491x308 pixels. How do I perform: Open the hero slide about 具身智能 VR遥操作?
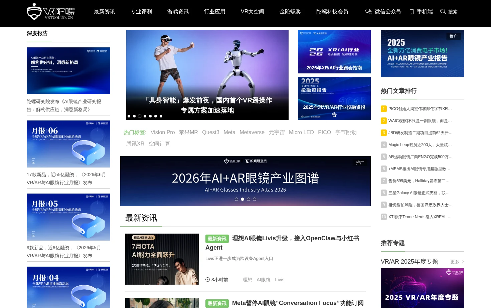[207, 75]
